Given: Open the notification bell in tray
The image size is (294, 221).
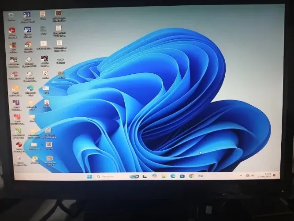Looking at the screenshot, I should pyautogui.click(x=274, y=175).
